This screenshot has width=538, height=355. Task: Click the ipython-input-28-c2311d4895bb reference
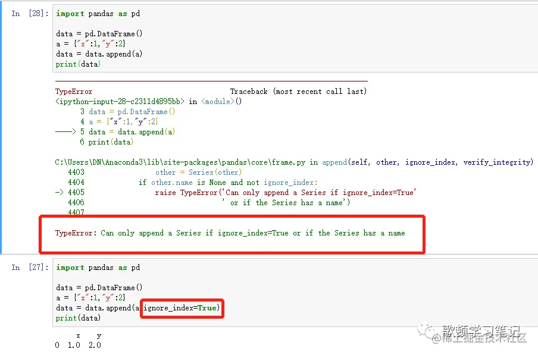click(120, 102)
